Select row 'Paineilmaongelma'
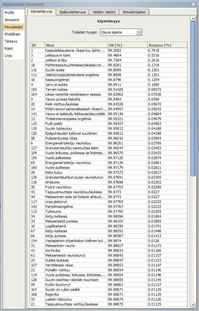 coord(109,207)
